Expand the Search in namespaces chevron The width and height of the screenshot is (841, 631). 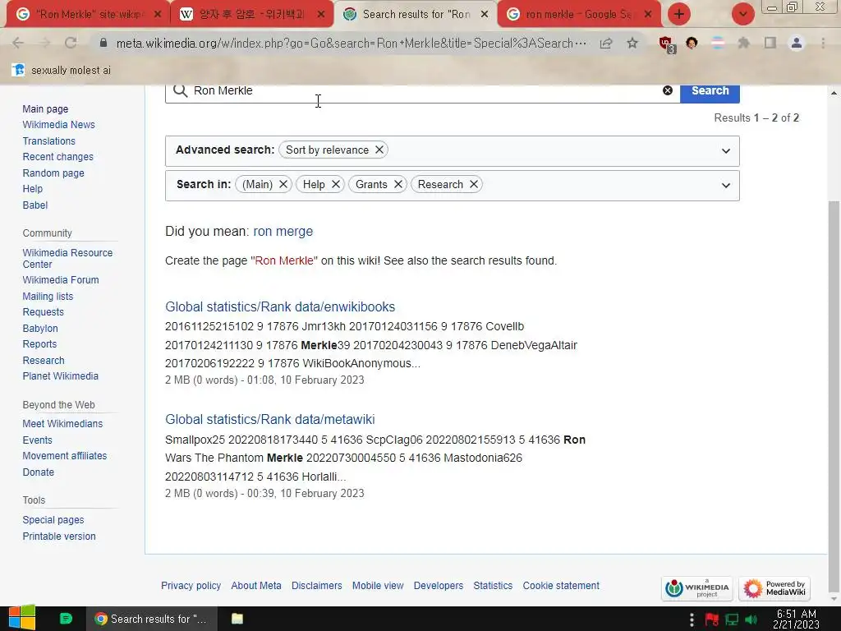[x=726, y=186]
